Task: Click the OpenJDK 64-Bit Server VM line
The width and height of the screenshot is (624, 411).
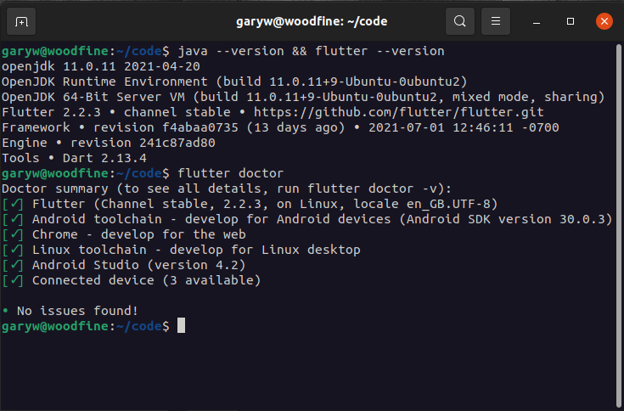Action: [303, 97]
